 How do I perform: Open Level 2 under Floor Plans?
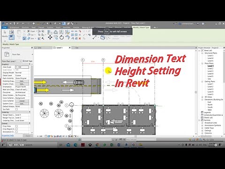[x=210, y=69]
